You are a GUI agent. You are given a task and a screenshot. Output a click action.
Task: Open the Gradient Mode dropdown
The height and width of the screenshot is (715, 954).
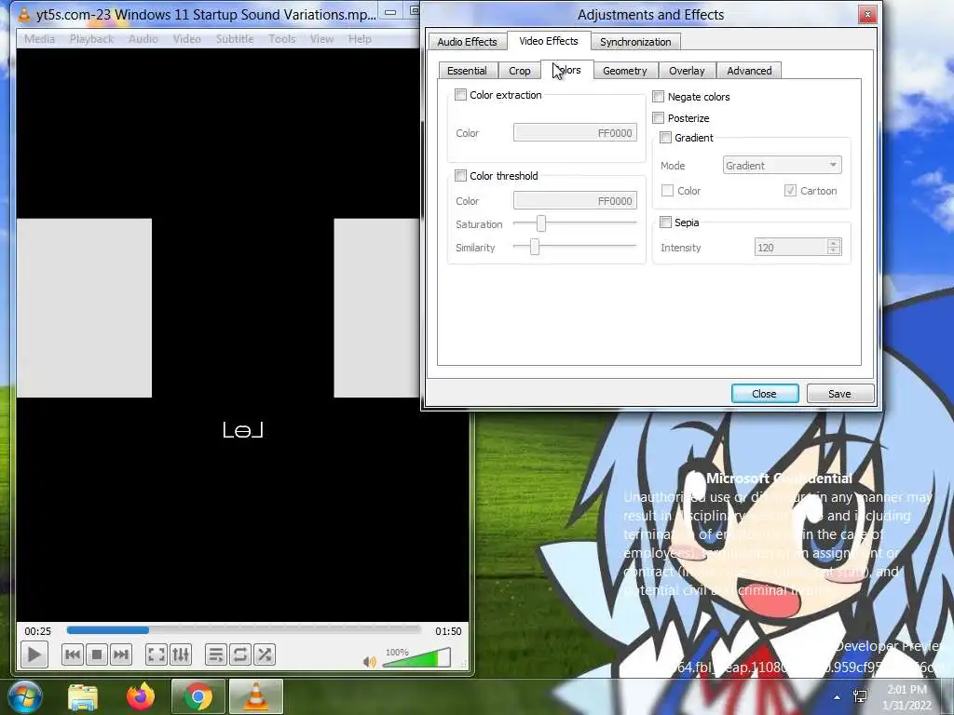coord(783,166)
